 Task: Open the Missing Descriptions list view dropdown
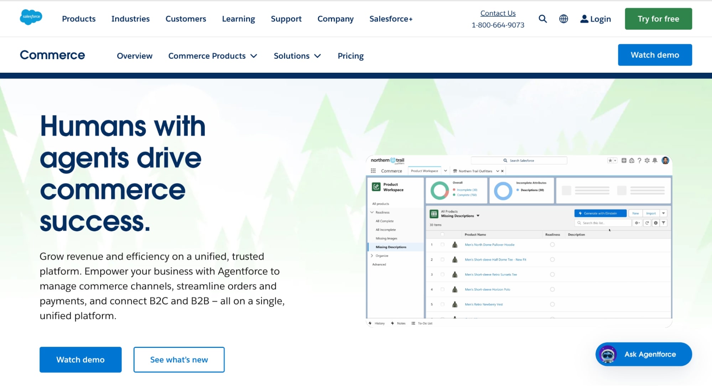click(x=478, y=216)
